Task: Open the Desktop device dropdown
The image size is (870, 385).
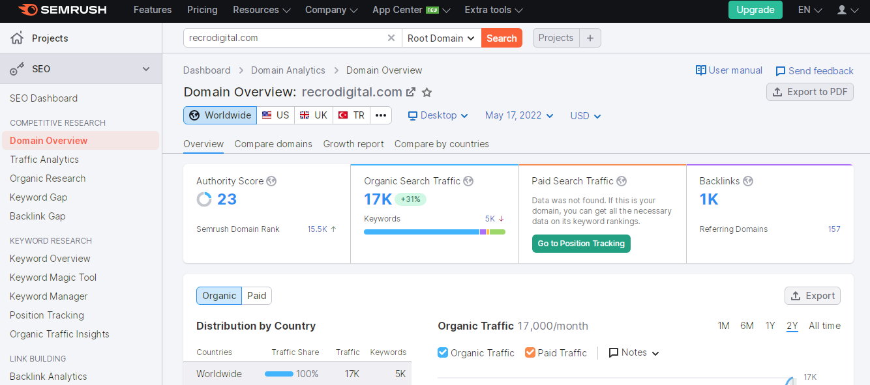Action: point(438,115)
